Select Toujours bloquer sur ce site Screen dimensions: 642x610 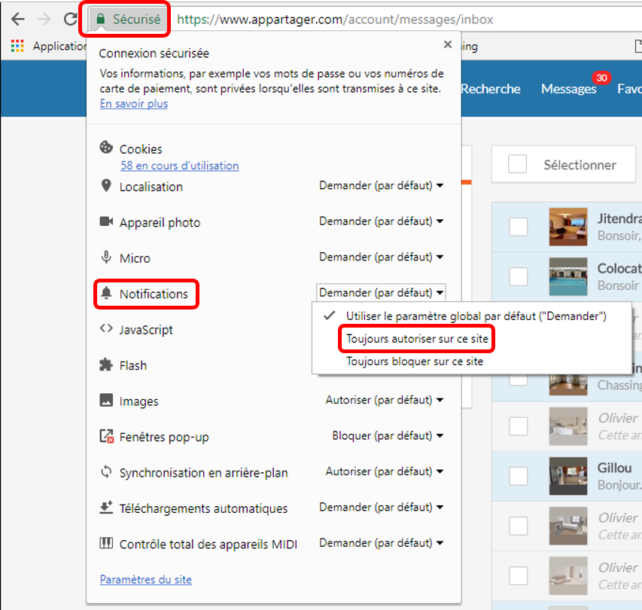(414, 361)
